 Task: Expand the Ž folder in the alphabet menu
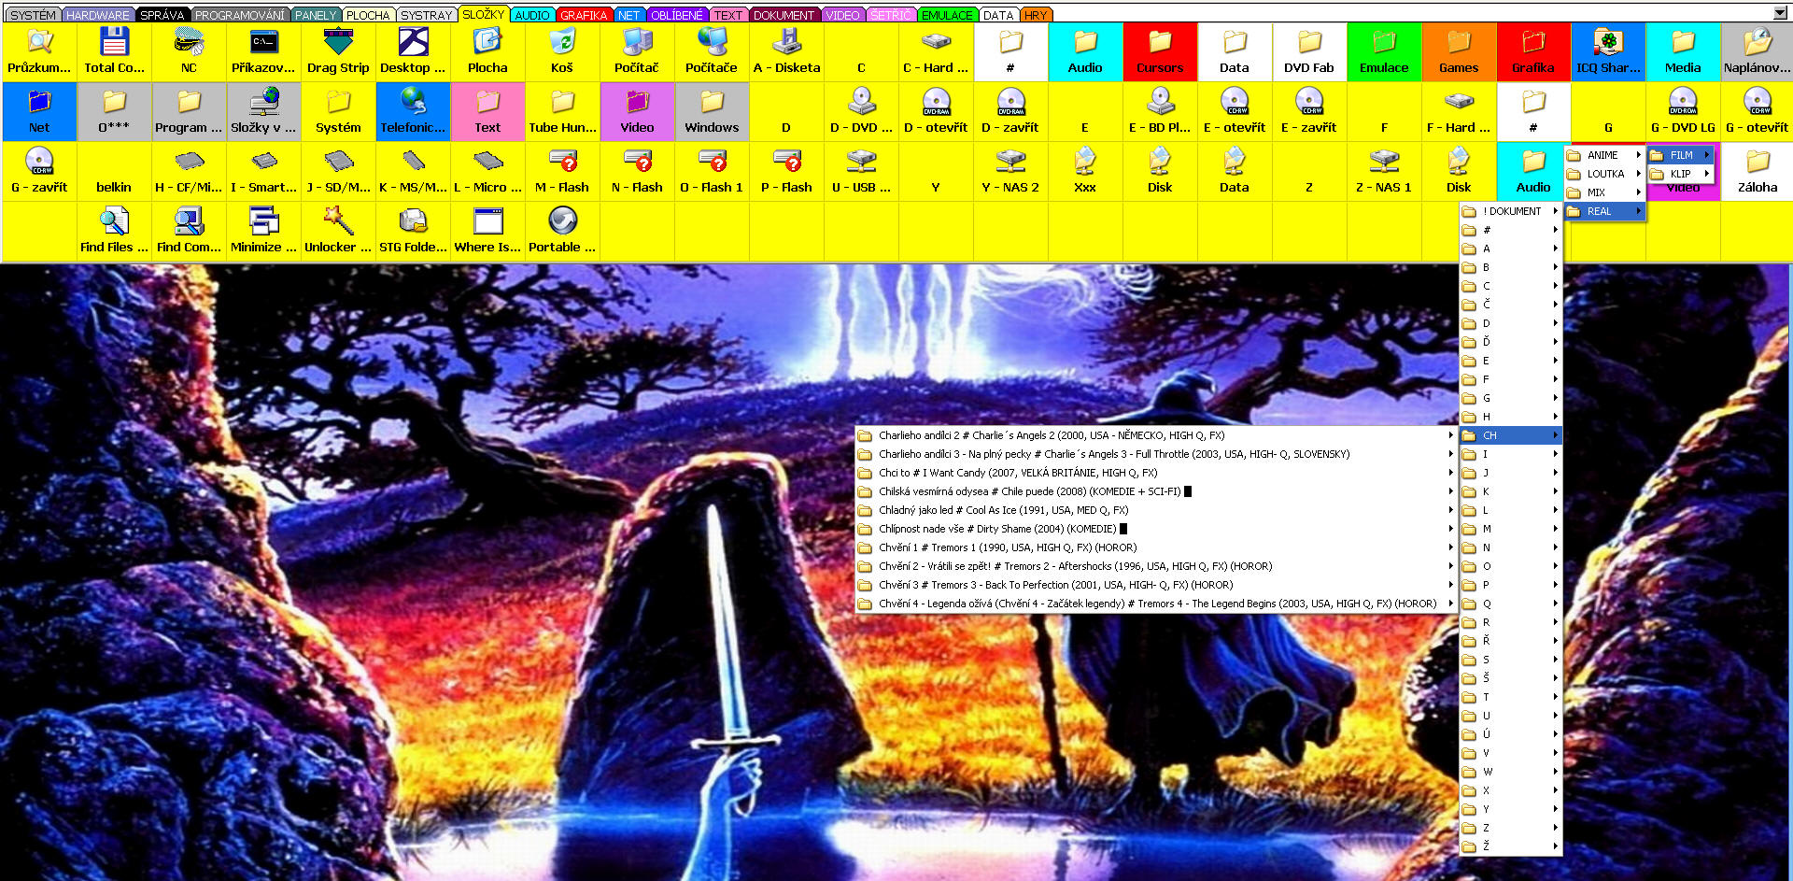click(x=1511, y=846)
